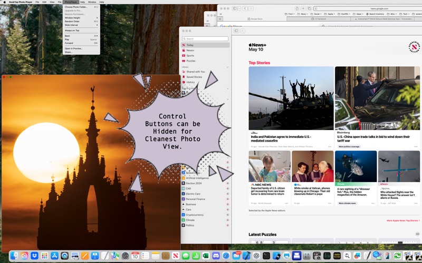Select Play in PhotoPlayer menu
This screenshot has height=263, width=422.
(x=81, y=39)
